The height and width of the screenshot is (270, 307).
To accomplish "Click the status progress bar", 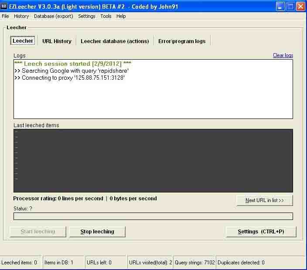I will pos(153,216).
